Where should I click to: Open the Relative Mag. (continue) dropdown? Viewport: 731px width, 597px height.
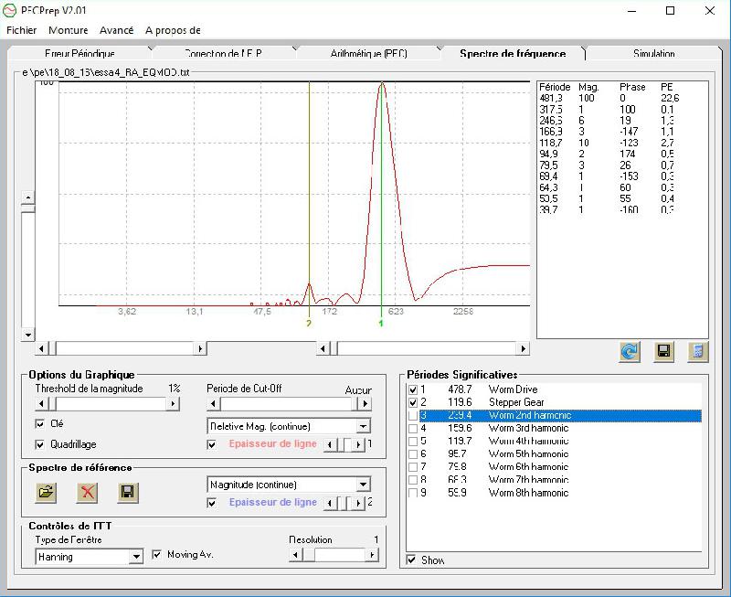[x=363, y=426]
